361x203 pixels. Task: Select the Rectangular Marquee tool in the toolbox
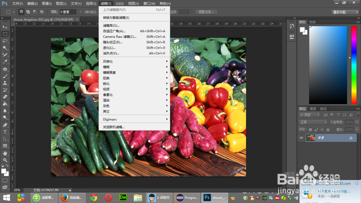pos(5,34)
